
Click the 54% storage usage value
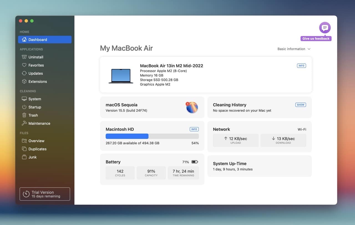coord(195,143)
